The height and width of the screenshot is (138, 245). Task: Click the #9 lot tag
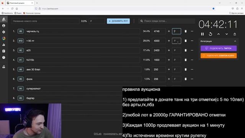point(20,31)
